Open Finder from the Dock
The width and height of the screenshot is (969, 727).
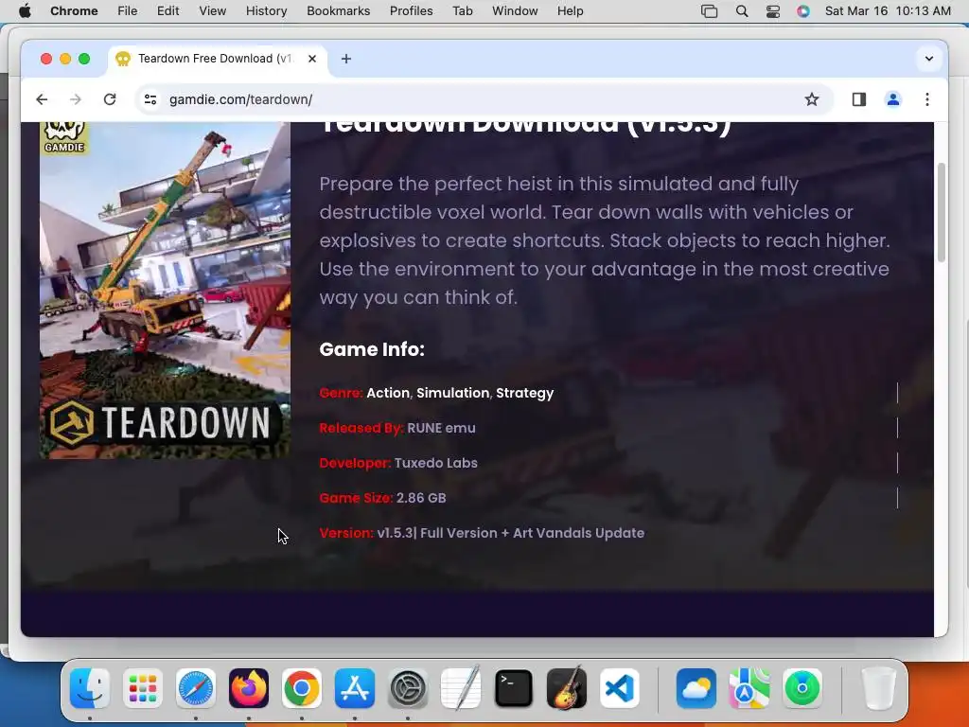(90, 688)
